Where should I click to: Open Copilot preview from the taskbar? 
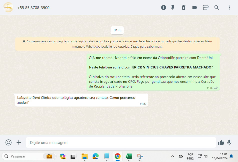(63, 156)
